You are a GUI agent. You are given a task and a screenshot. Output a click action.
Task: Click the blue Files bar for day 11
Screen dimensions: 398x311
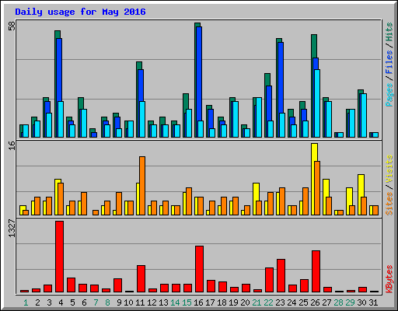coord(141,86)
